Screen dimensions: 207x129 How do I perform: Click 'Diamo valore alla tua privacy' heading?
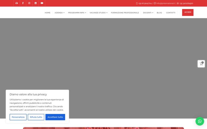point(28,94)
